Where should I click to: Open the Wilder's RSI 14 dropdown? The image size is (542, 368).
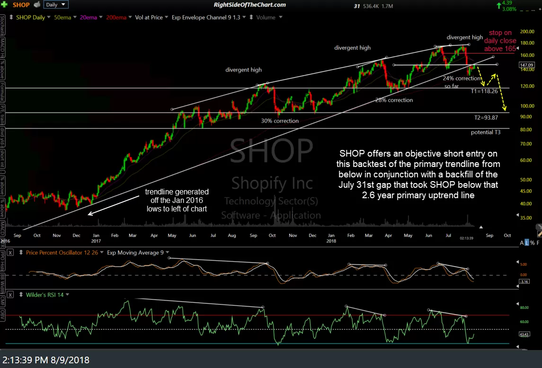point(67,295)
